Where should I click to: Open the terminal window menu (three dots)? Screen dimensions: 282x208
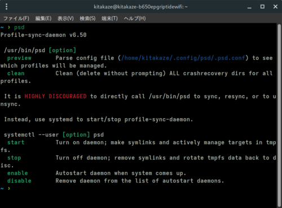tap(7, 7)
